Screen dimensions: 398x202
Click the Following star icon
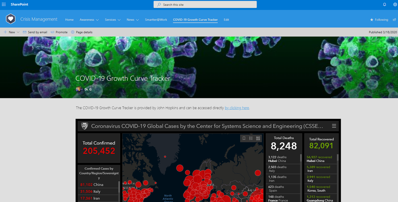pos(372,19)
